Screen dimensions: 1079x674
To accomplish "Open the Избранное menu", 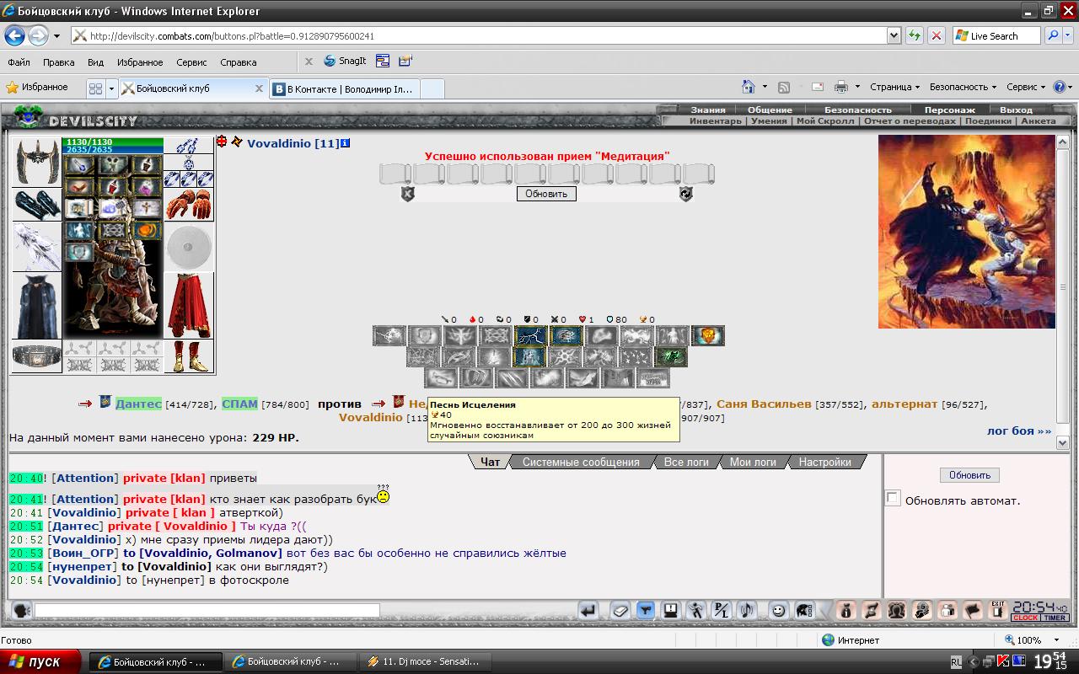I will (140, 62).
